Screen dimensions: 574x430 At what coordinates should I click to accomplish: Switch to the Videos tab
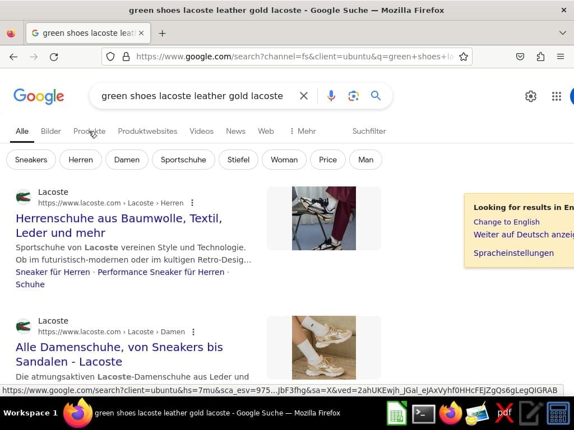tap(201, 131)
